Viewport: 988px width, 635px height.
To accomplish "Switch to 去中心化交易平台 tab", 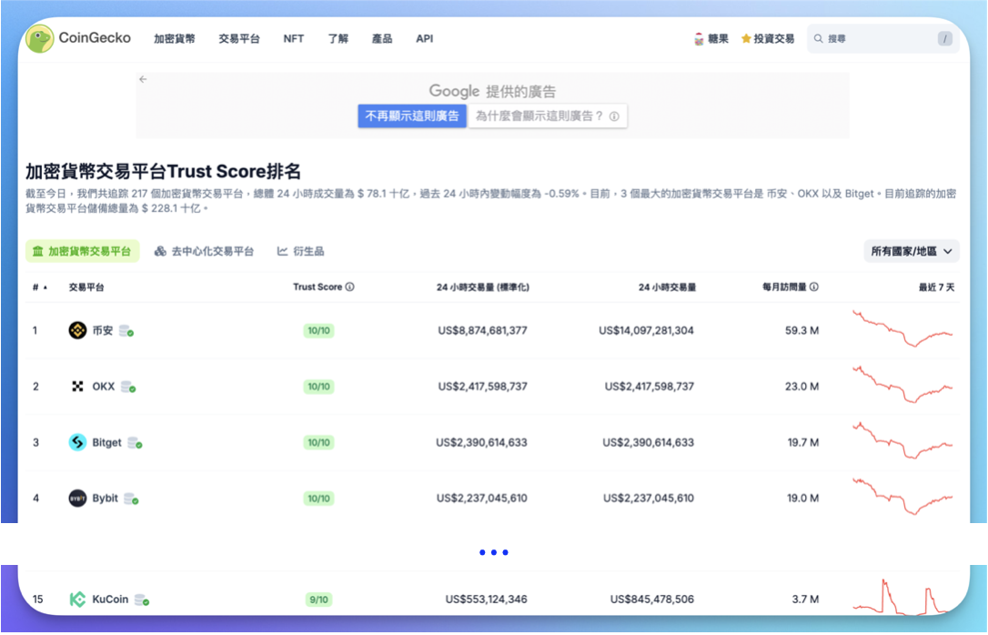I will coord(204,251).
